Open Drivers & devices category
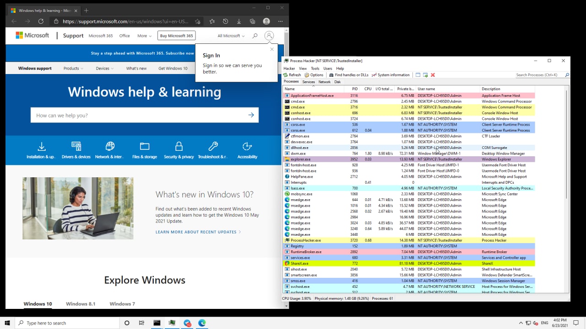The height and width of the screenshot is (329, 586). coord(76,150)
